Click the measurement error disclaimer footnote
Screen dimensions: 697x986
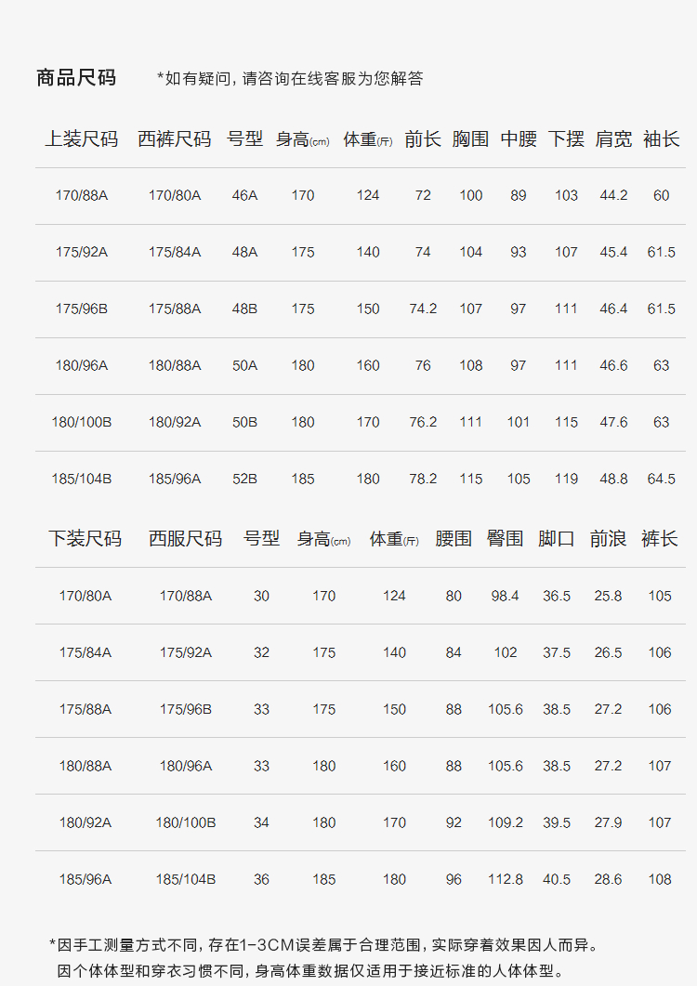click(x=322, y=945)
